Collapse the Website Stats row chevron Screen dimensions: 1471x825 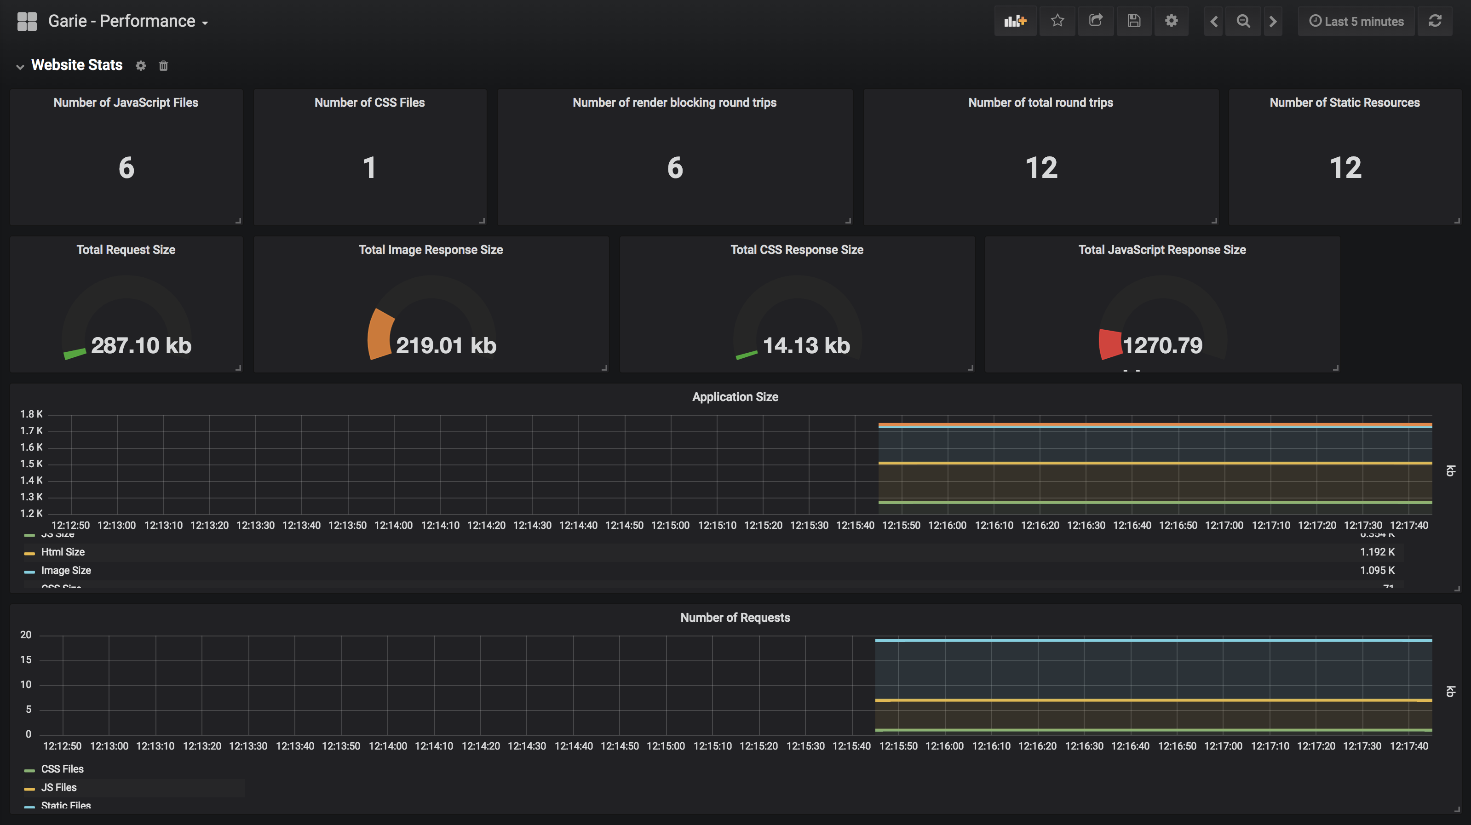pyautogui.click(x=20, y=66)
